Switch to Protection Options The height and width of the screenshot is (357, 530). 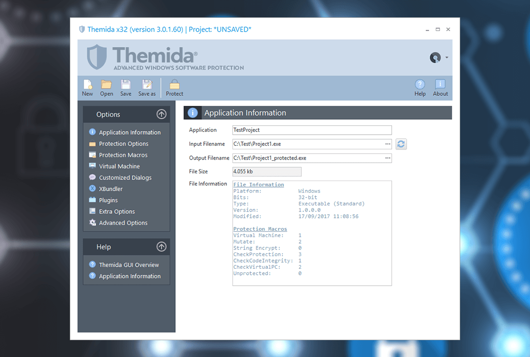pyautogui.click(x=123, y=143)
